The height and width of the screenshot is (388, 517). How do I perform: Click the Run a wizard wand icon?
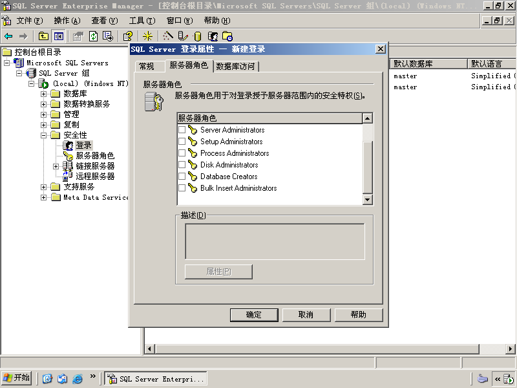click(x=168, y=36)
